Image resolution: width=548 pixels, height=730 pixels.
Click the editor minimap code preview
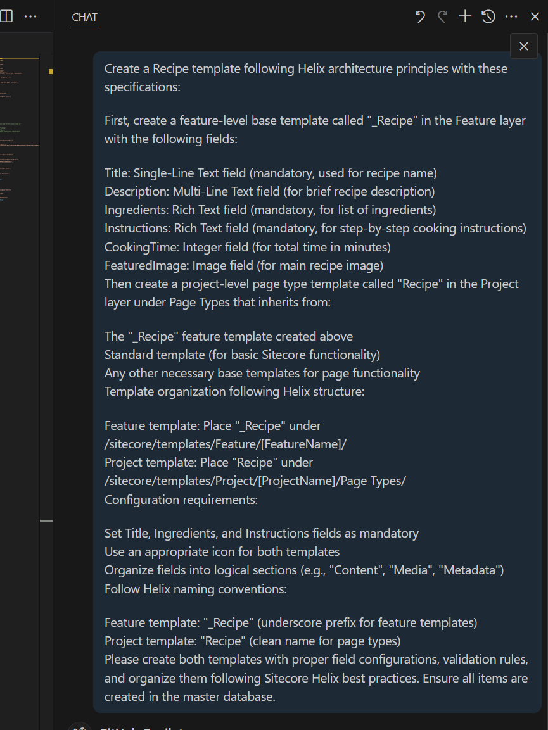tap(16, 127)
